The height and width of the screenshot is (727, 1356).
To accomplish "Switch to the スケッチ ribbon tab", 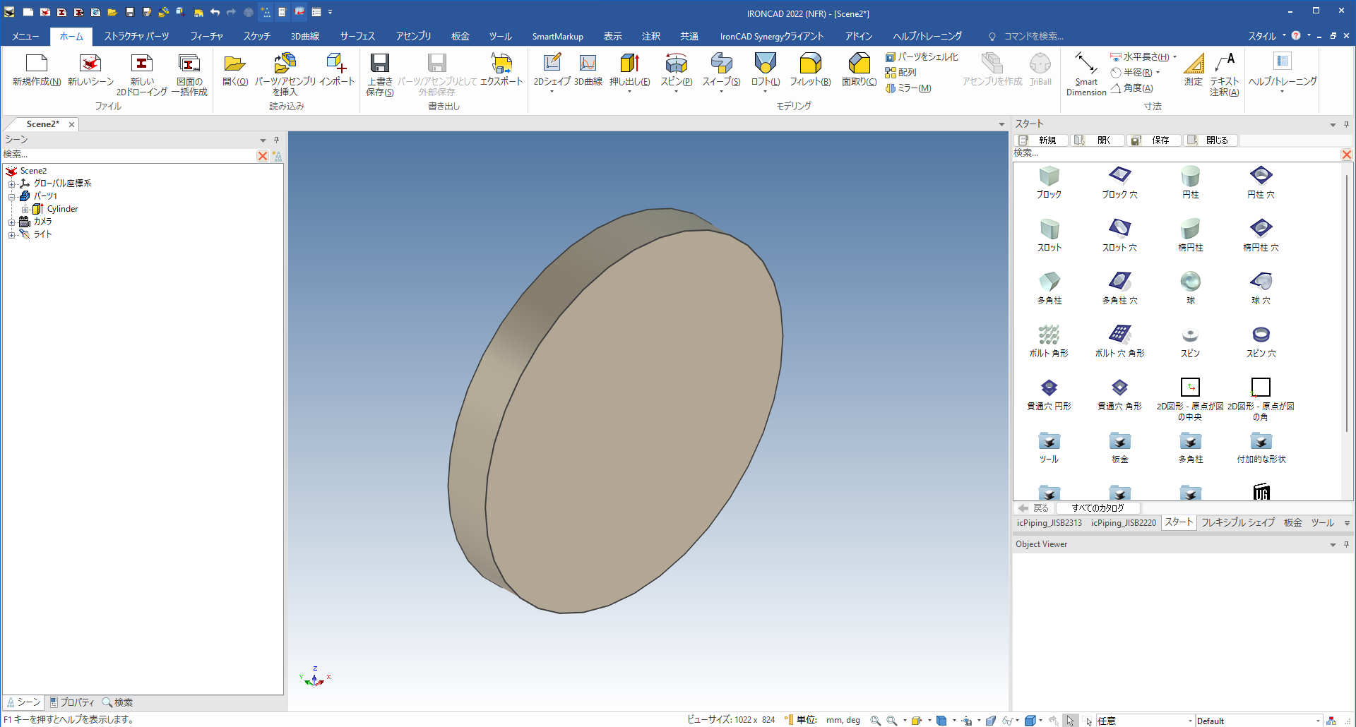I will click(256, 36).
